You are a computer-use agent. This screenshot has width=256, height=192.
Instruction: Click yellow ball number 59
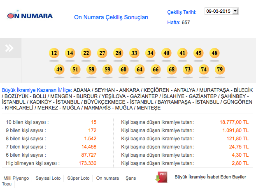(x=107, y=69)
